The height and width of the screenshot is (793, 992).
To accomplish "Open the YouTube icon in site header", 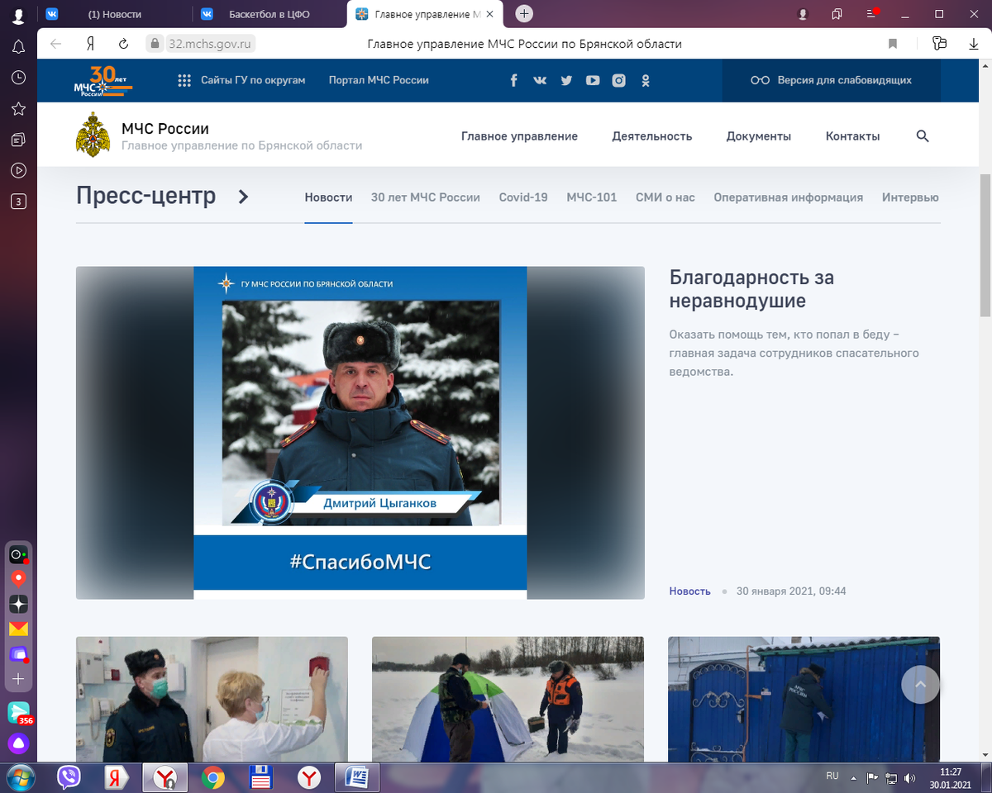I will (593, 80).
